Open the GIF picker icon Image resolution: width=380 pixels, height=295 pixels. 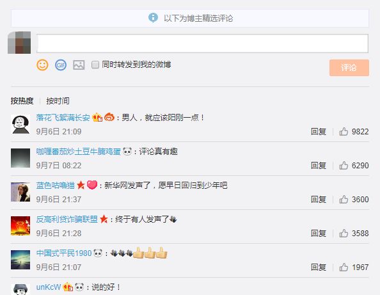[61, 65]
